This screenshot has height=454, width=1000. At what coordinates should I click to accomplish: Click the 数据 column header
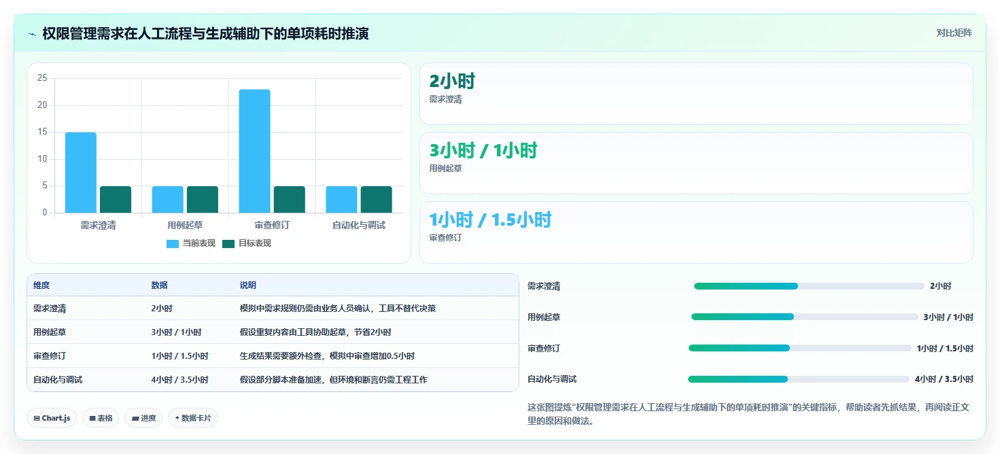click(160, 285)
